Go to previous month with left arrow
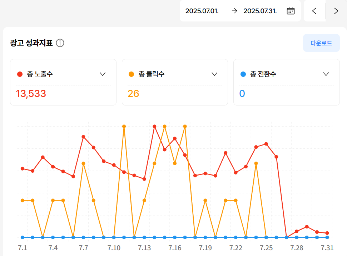This screenshot has width=347, height=256. (314, 11)
